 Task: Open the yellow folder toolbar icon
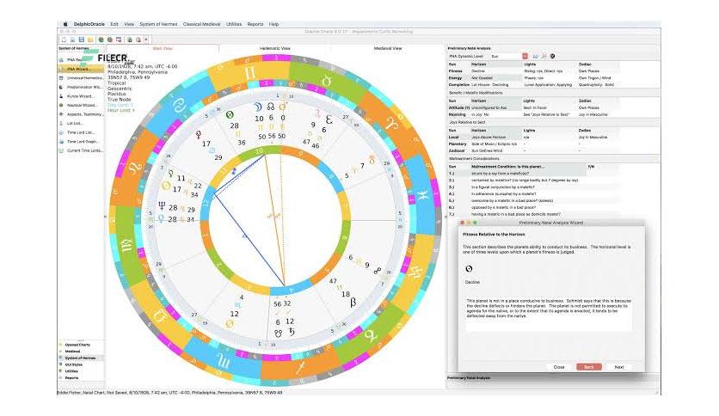pos(90,40)
